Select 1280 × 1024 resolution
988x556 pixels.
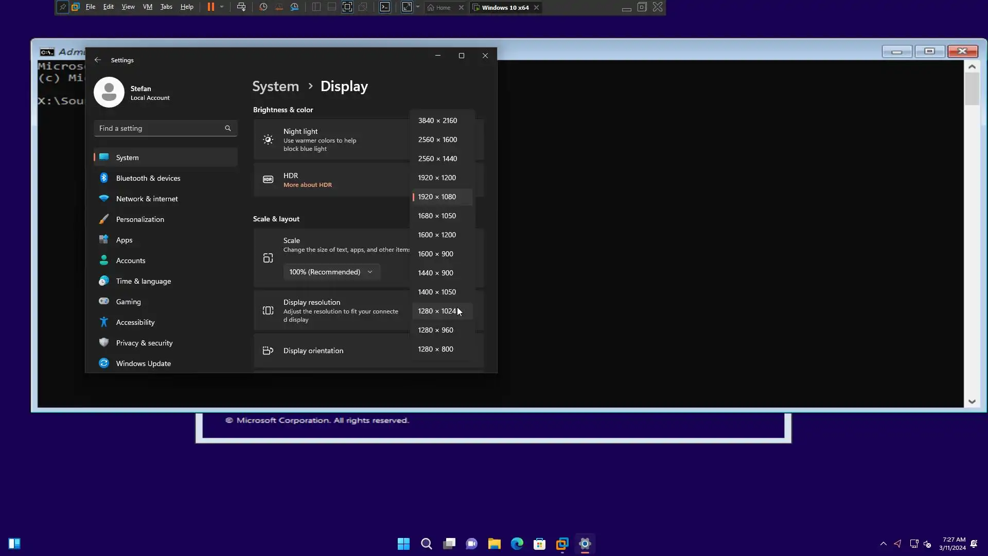click(437, 311)
